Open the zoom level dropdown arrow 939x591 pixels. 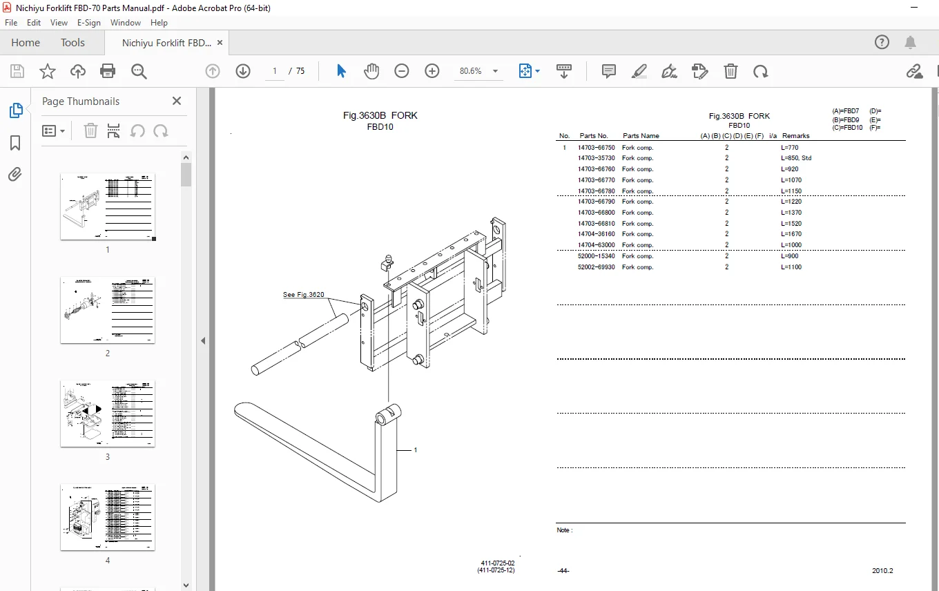pyautogui.click(x=495, y=71)
